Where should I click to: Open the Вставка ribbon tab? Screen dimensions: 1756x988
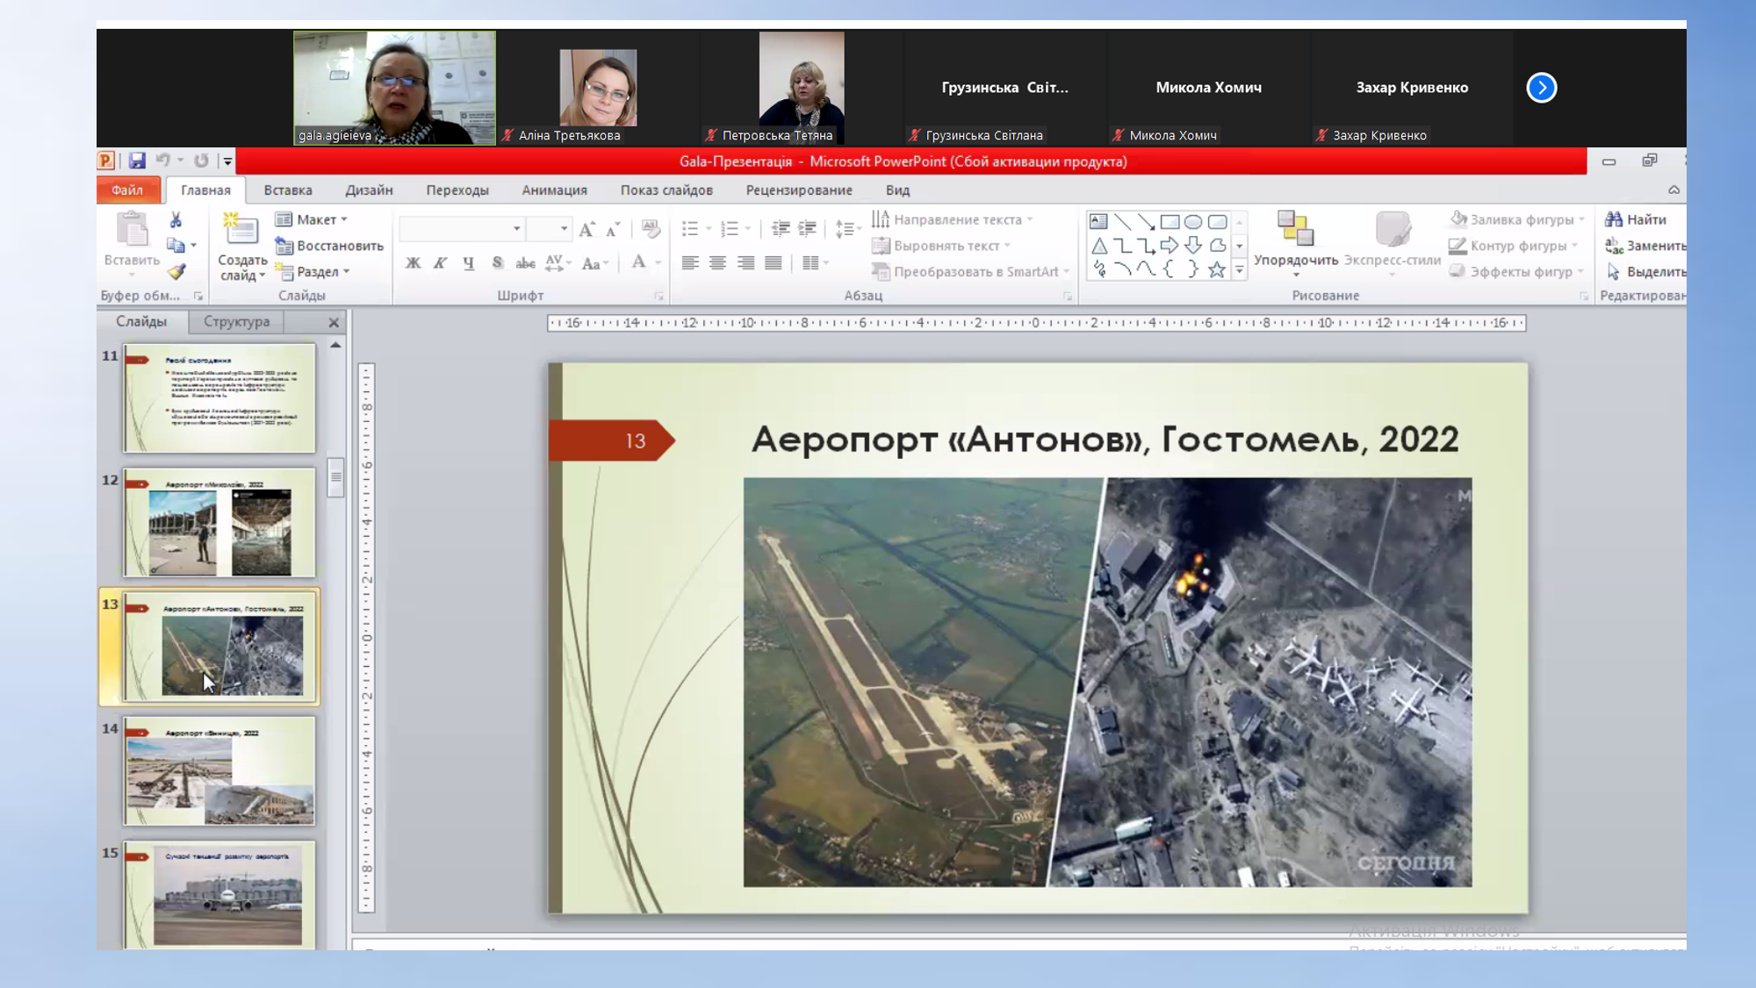pyautogui.click(x=288, y=190)
